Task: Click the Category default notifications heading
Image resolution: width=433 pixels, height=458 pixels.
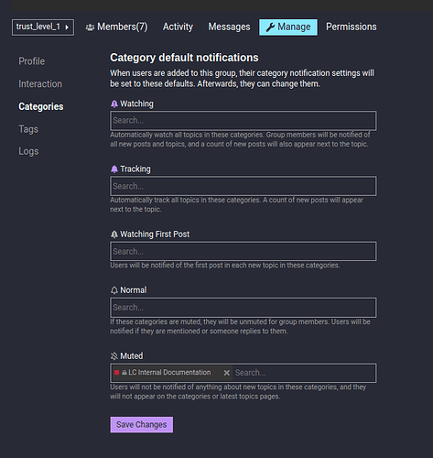Action: point(184,58)
